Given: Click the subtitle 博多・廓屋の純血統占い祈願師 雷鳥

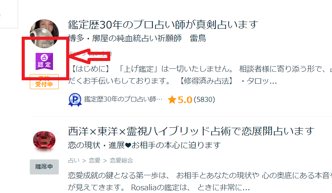Looking at the screenshot, I should [x=137, y=38].
